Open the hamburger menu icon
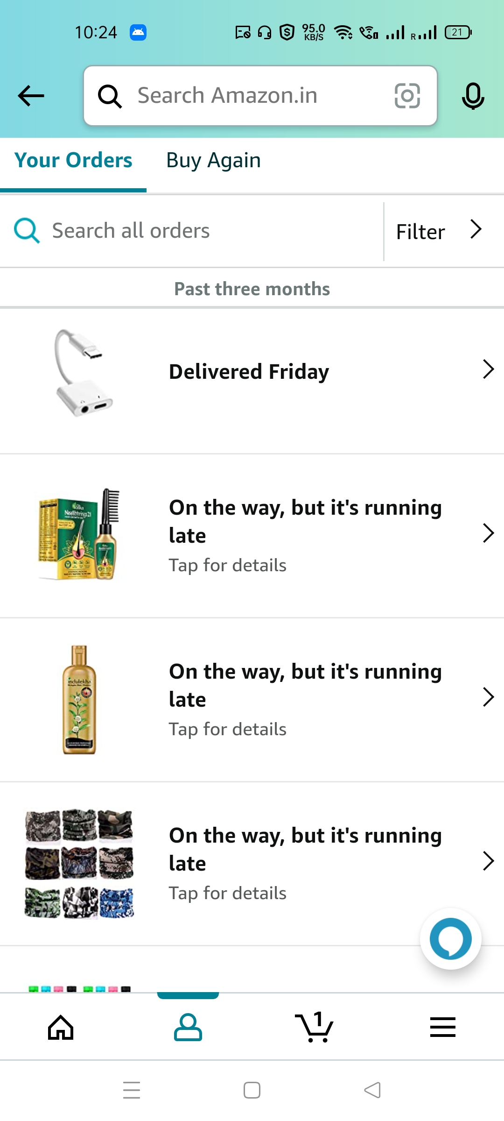This screenshot has width=504, height=1121. (x=442, y=1027)
